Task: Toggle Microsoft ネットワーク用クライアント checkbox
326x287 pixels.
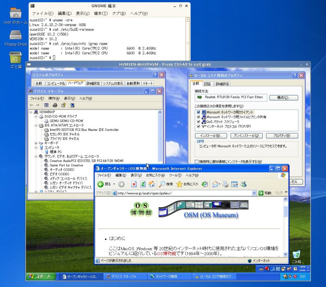Action: pos(198,112)
